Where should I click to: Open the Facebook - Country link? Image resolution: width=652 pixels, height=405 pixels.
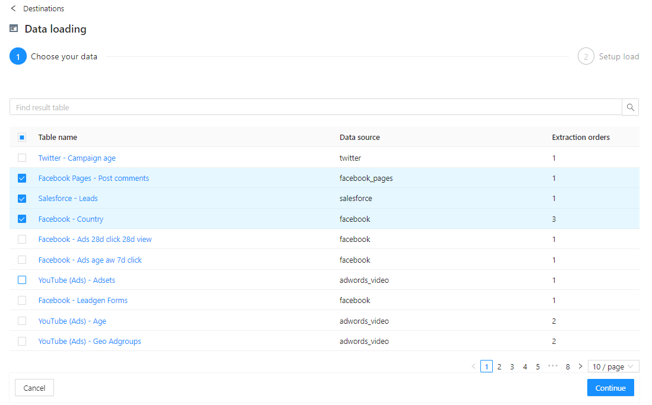71,219
